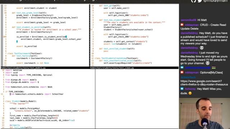The image size is (230, 129).
Task: Click the test_models.py status bar path
Action: click(x=23, y=68)
